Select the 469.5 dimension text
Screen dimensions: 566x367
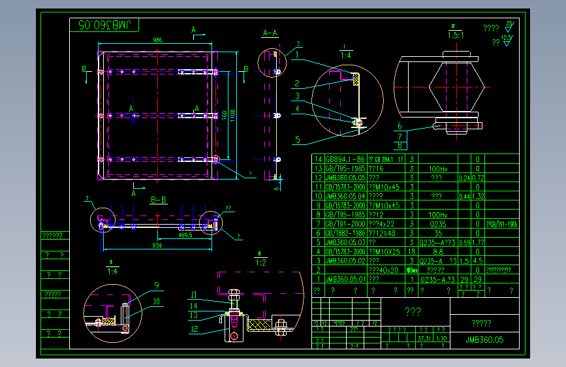[185, 235]
